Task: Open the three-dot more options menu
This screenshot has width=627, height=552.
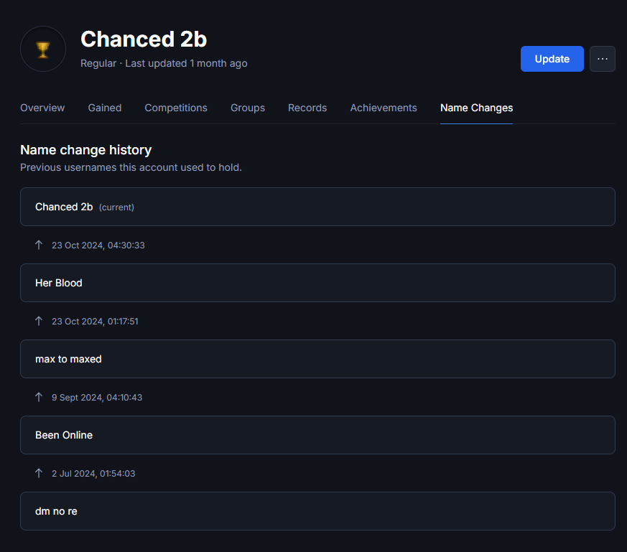Action: pos(602,59)
